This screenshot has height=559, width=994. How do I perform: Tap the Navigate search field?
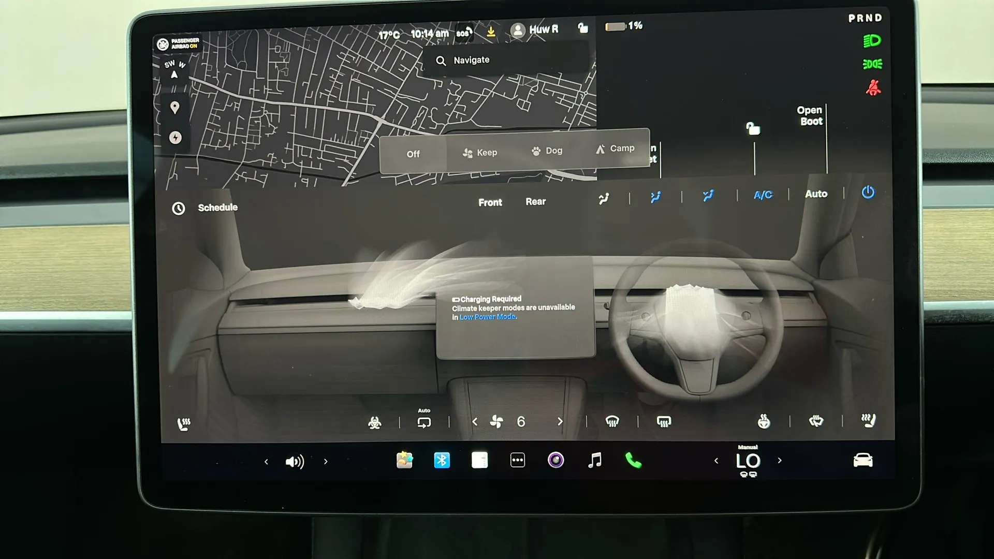(507, 60)
